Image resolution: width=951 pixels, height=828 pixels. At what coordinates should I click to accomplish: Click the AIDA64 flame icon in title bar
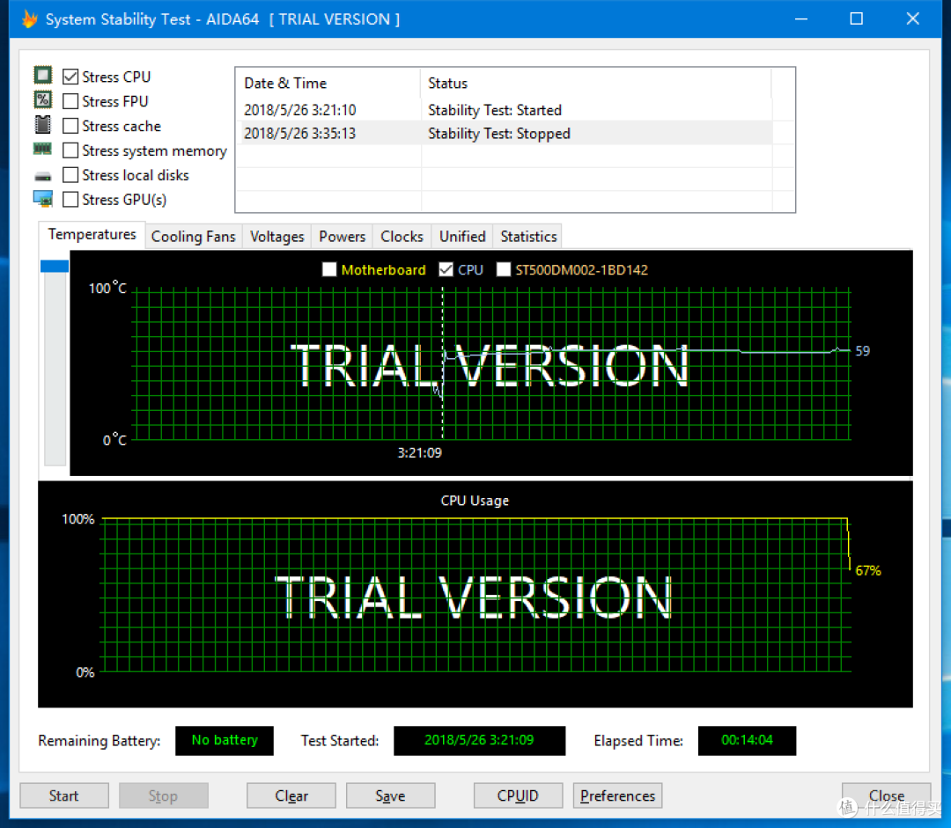29,18
